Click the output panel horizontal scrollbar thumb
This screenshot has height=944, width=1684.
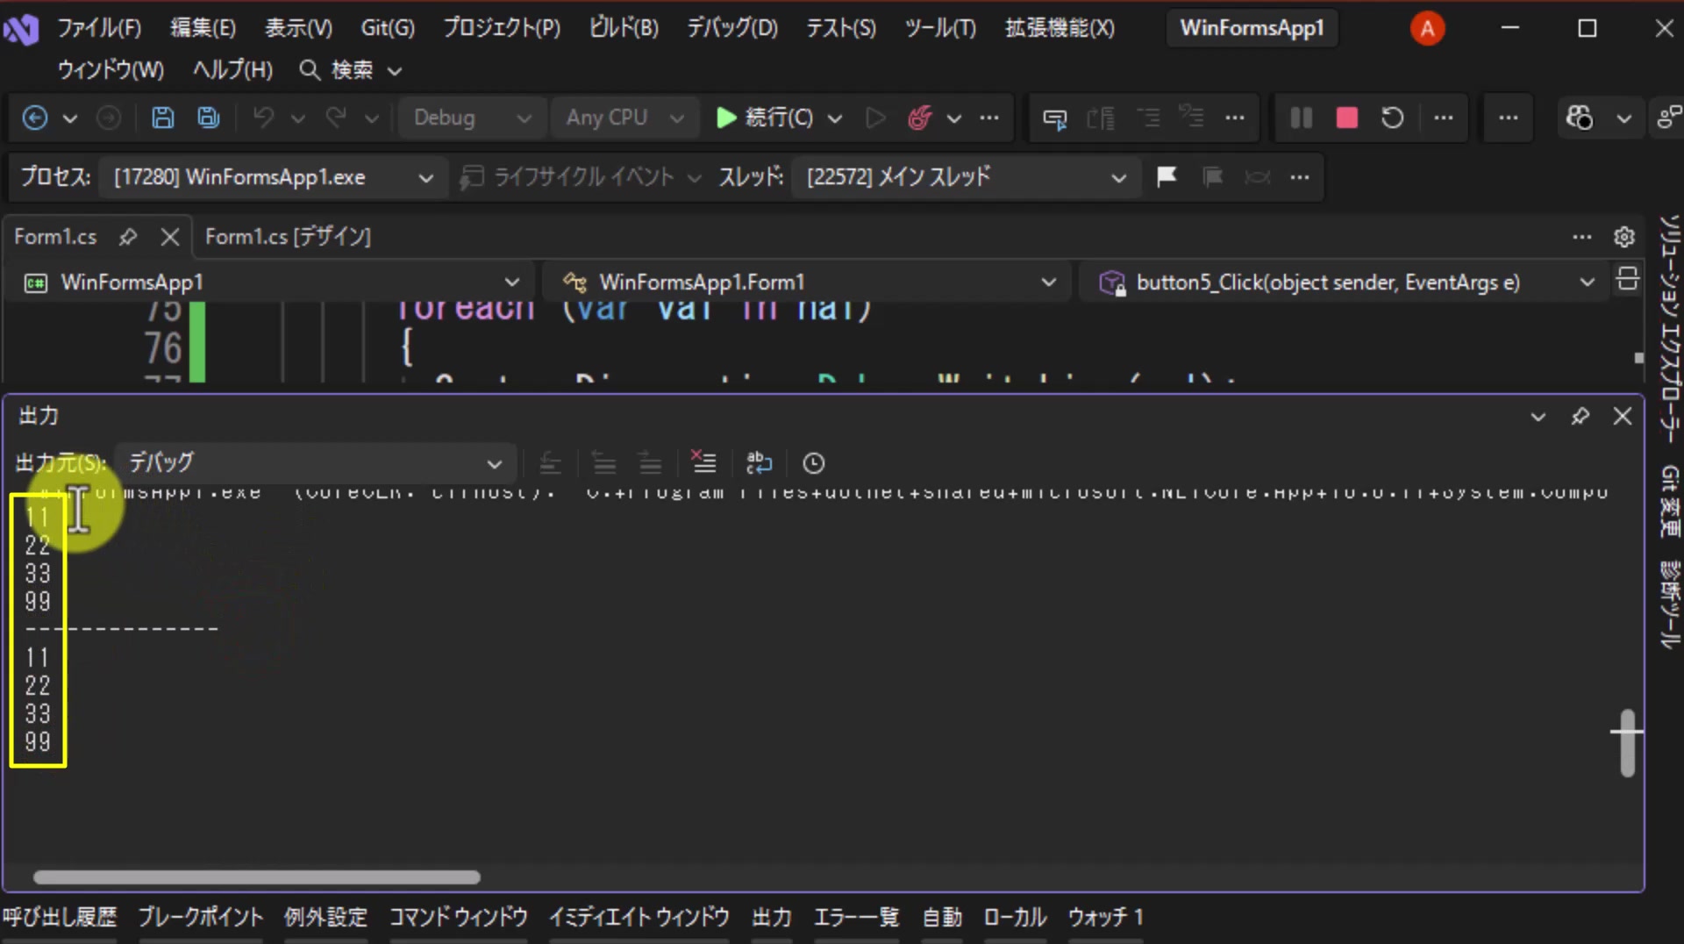pyautogui.click(x=257, y=877)
